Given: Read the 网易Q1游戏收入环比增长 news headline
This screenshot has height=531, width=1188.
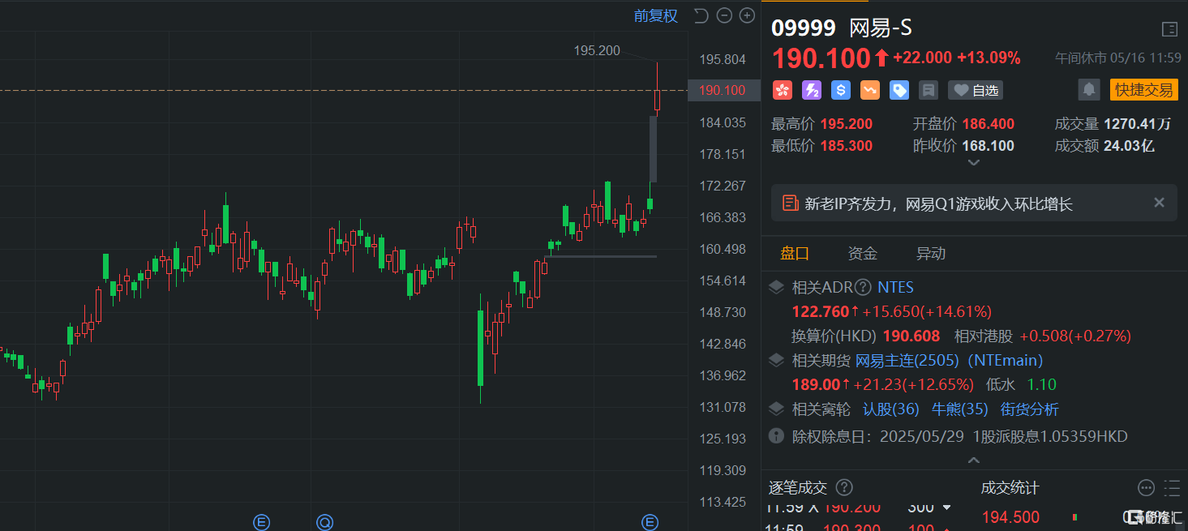Looking at the screenshot, I should point(938,203).
